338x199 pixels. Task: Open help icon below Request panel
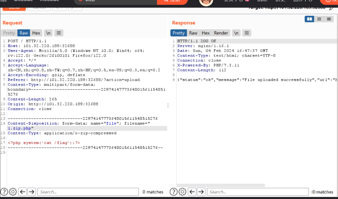pos(4,192)
